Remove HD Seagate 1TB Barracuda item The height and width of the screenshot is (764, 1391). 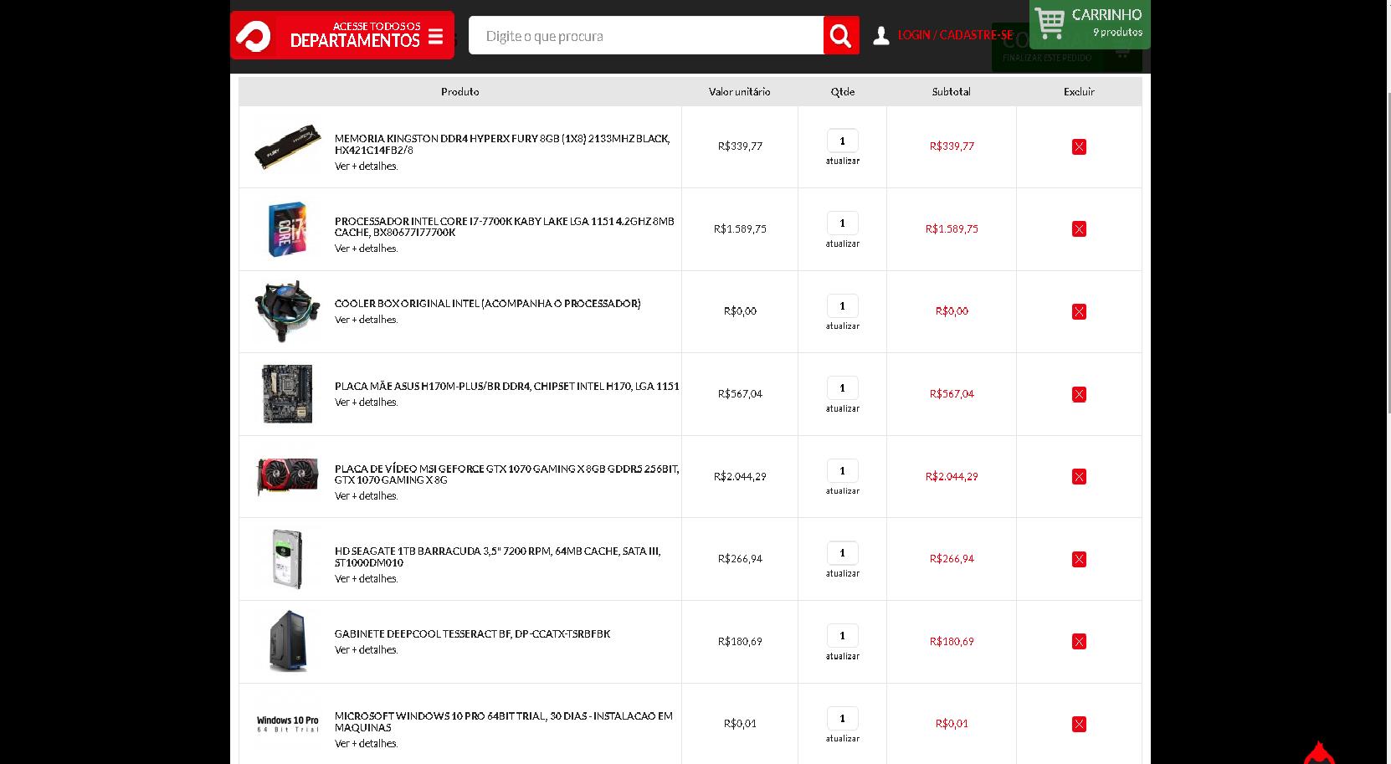pyautogui.click(x=1079, y=559)
